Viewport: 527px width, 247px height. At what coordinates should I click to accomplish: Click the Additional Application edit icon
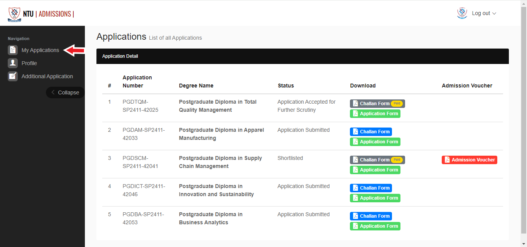click(13, 76)
